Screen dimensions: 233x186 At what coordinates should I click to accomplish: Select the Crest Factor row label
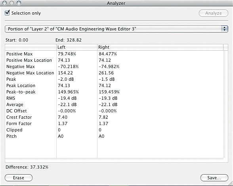point(19,117)
